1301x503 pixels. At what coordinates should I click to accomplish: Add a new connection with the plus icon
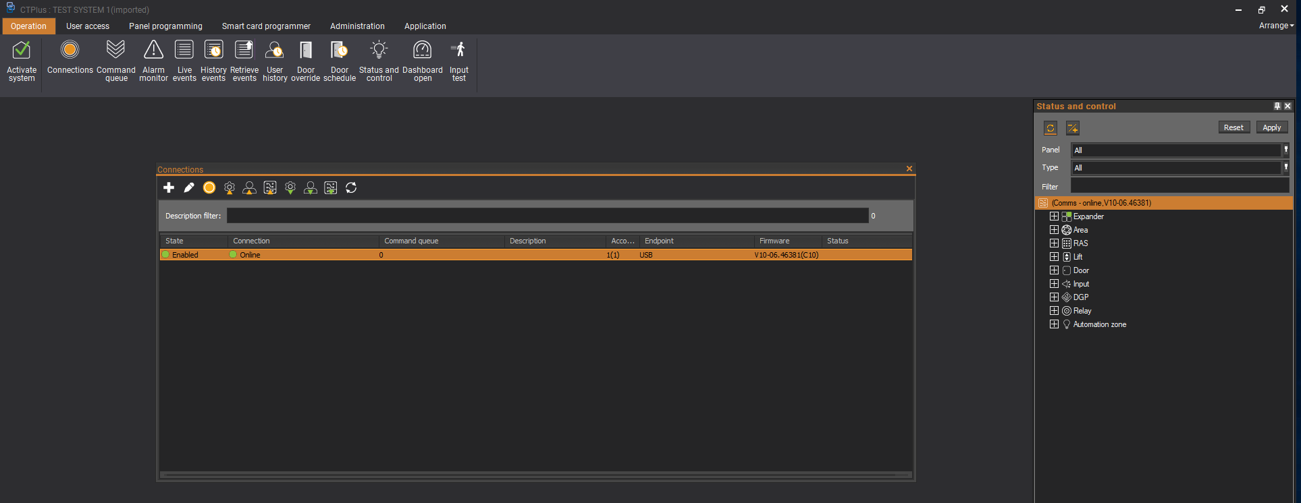pyautogui.click(x=169, y=187)
